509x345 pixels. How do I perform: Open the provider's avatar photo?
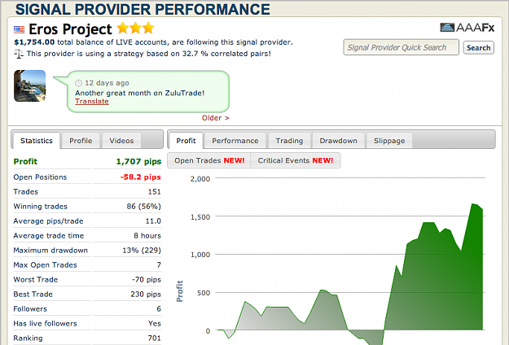tap(30, 86)
